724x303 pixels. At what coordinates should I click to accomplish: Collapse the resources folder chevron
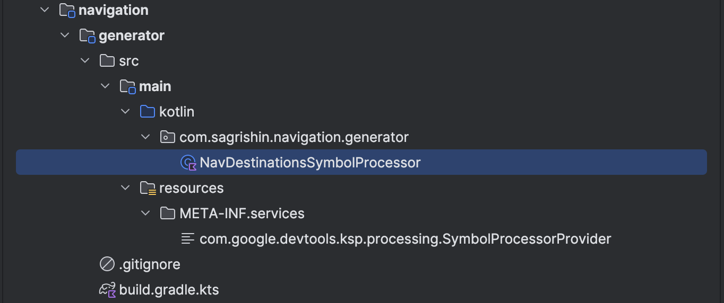[x=125, y=188]
